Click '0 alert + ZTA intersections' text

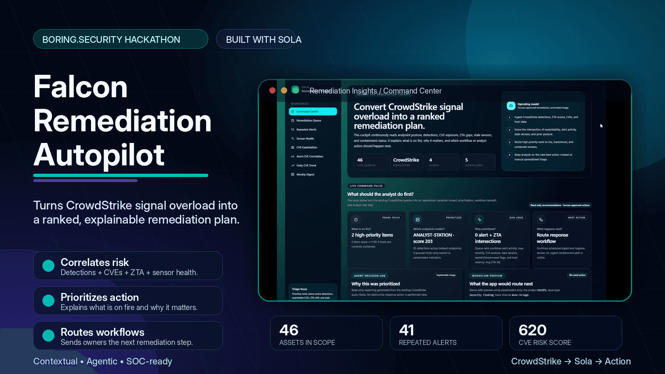pos(488,238)
